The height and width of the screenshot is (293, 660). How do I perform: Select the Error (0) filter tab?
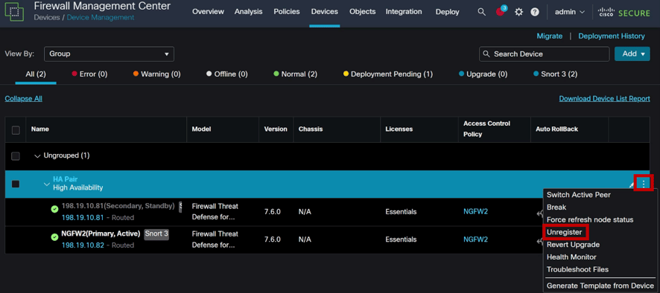tap(89, 74)
